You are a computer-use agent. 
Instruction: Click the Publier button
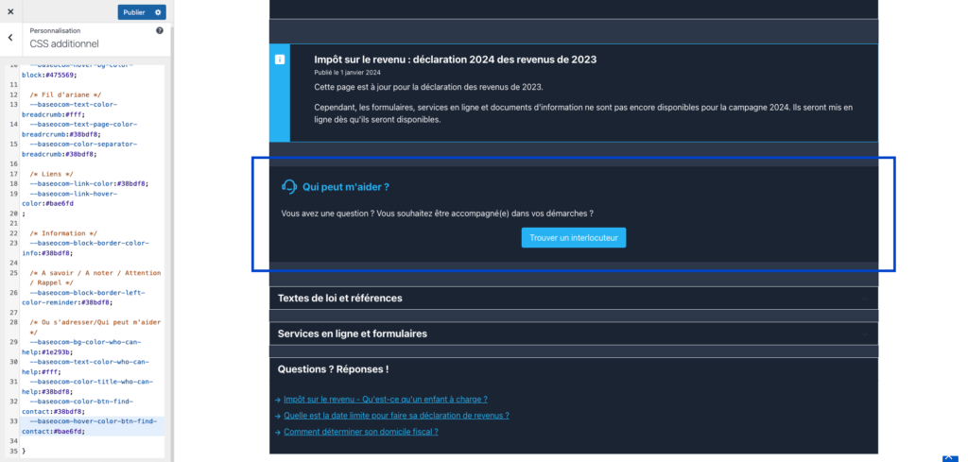134,12
